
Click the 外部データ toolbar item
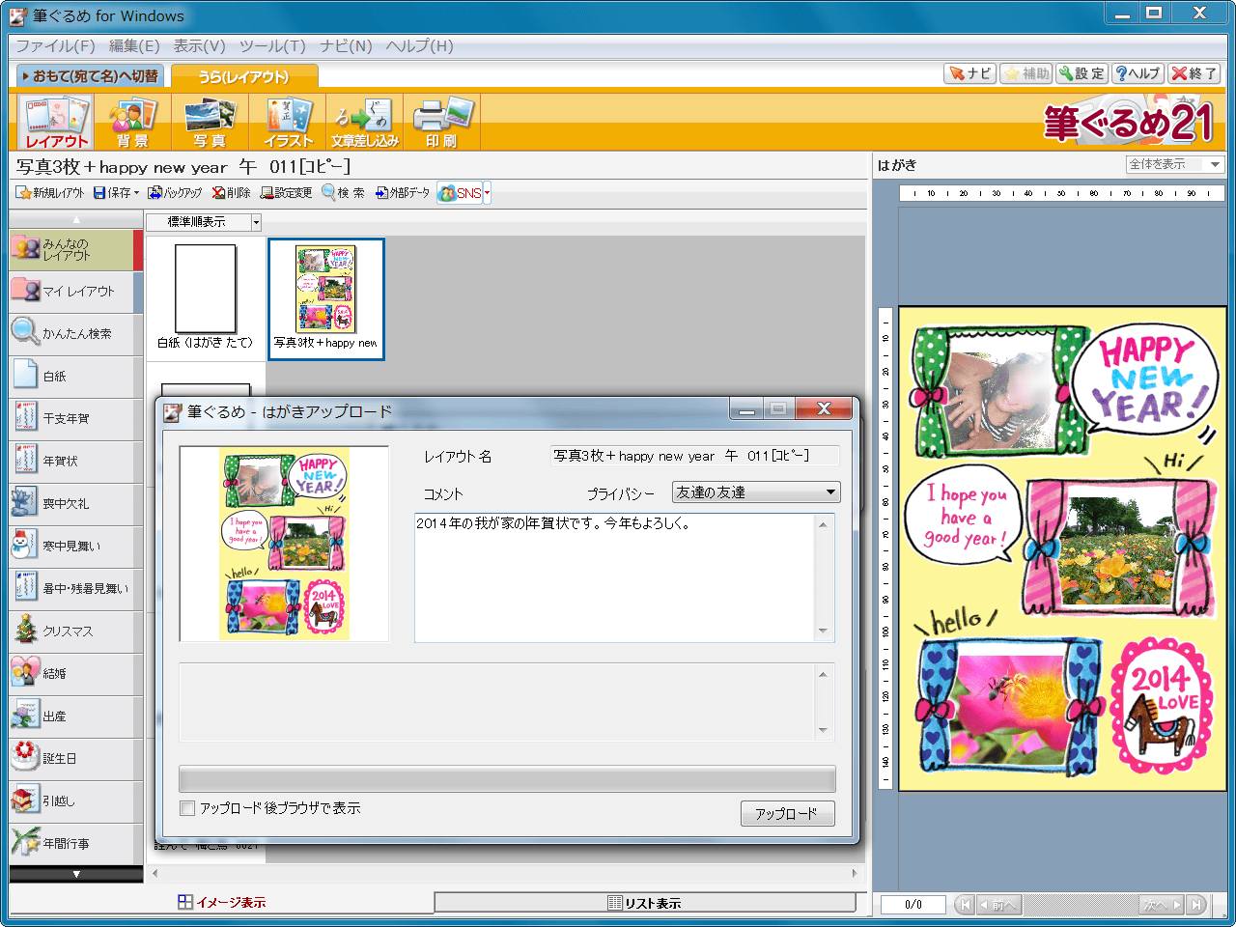coord(404,193)
